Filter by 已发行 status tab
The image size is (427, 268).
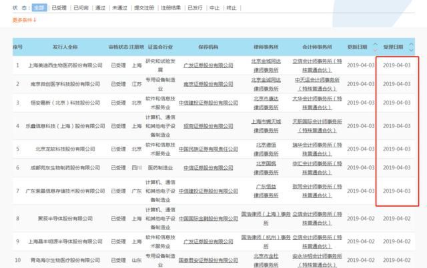click(x=195, y=8)
